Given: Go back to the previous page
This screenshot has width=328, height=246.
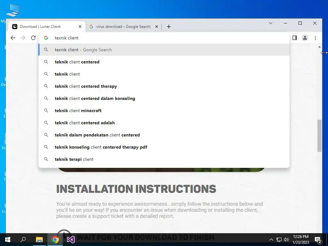Looking at the screenshot, I should point(13,38).
